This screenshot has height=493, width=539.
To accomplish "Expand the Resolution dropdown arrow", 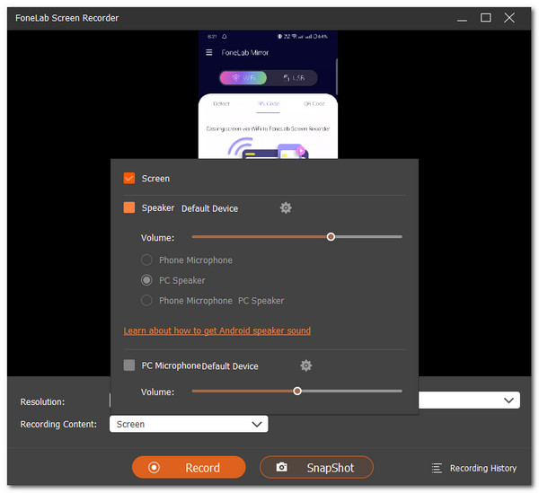I will click(508, 401).
